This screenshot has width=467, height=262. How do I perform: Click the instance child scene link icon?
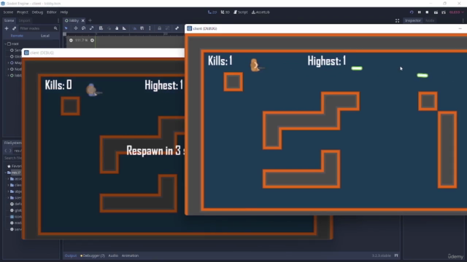tap(14, 28)
